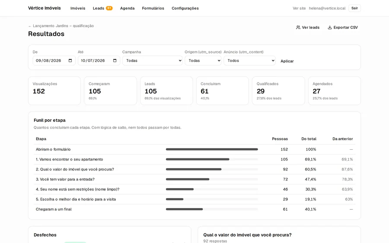The image size is (389, 243).
Task: Click the Vértice Imóveis logo
Action: [45, 8]
